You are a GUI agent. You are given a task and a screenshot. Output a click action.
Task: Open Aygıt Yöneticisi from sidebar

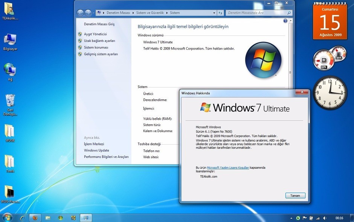[95, 34]
